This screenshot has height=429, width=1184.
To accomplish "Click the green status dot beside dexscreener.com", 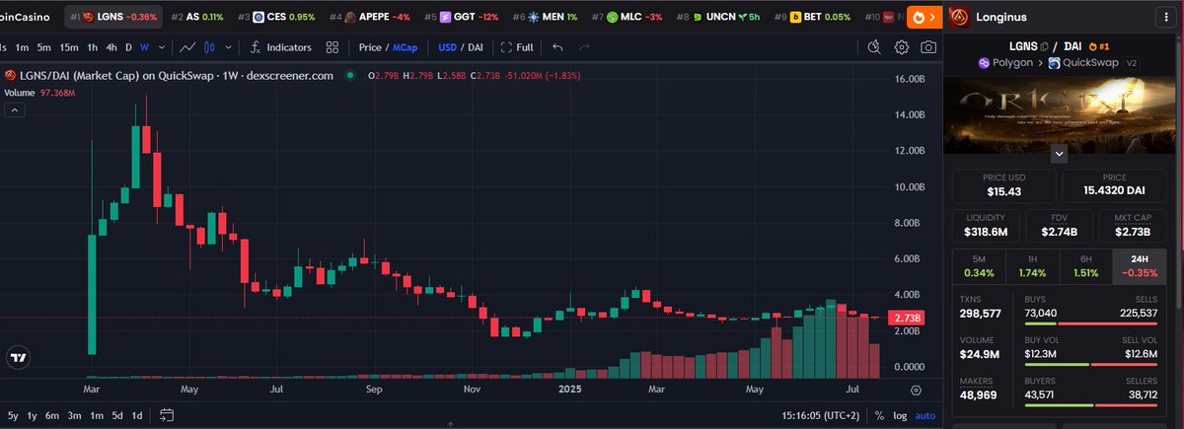I will (x=349, y=76).
